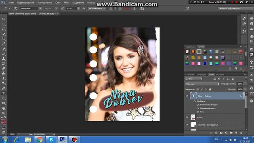254x143 pixels.
Task: Select the Eyedropper tool
Action: click(x=4, y=44)
